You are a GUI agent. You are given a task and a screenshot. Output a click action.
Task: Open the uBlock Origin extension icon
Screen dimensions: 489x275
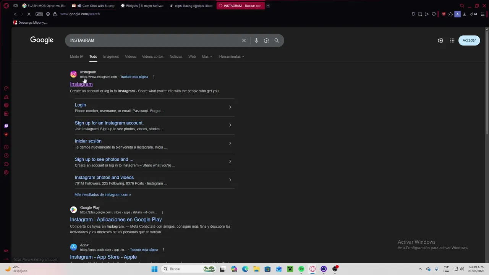tap(444, 14)
